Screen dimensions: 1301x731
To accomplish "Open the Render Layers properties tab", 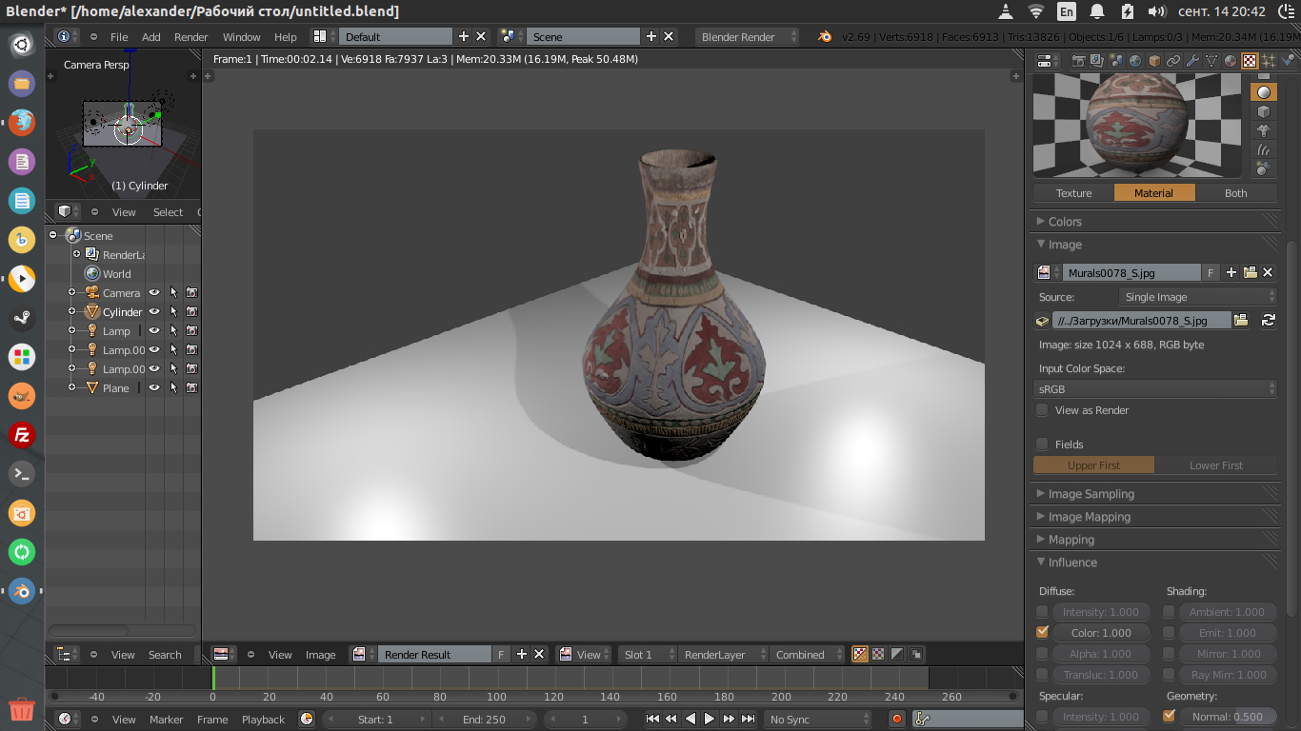I will (1097, 61).
